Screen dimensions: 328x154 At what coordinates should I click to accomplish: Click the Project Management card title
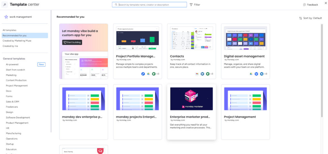(240, 117)
